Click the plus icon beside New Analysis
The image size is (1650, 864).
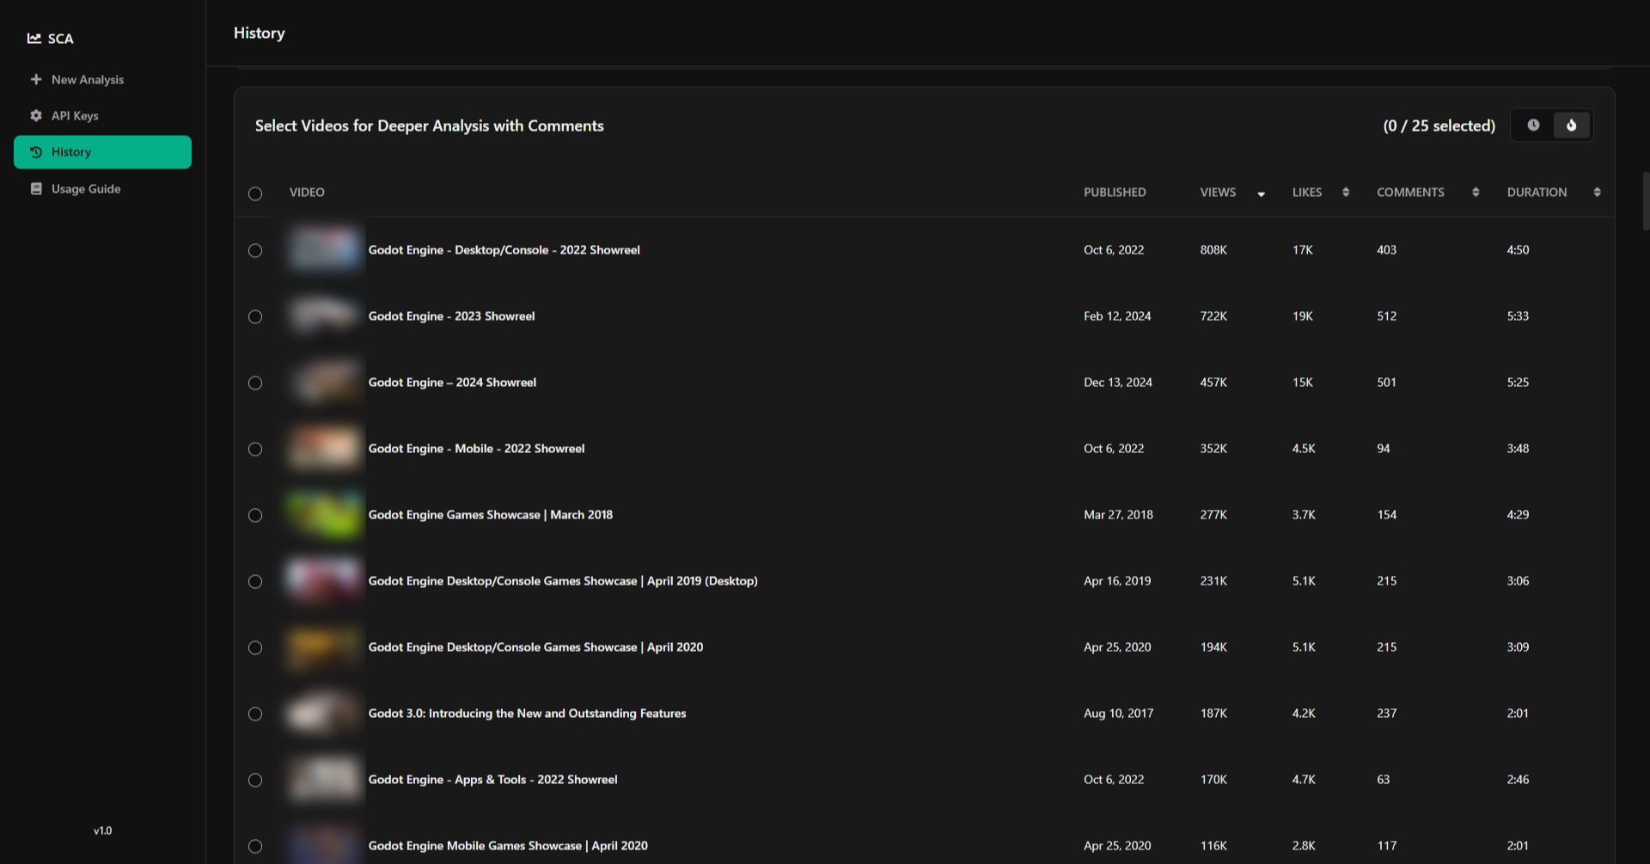tap(36, 79)
